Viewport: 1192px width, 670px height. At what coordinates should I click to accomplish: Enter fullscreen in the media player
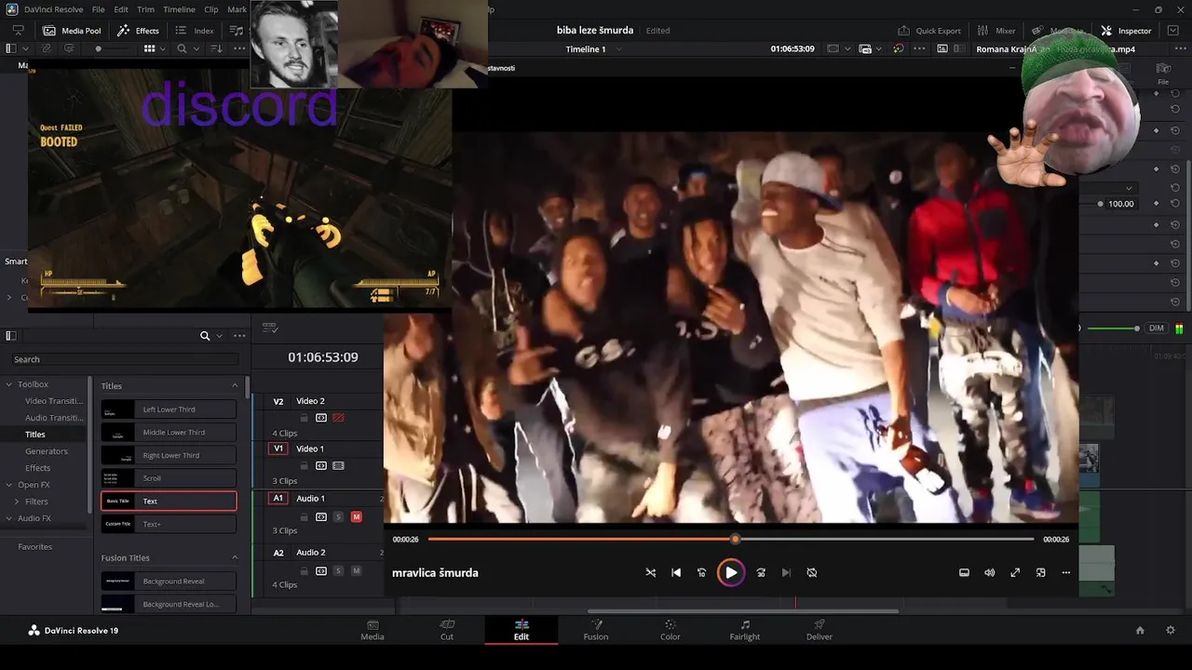[x=1015, y=572]
